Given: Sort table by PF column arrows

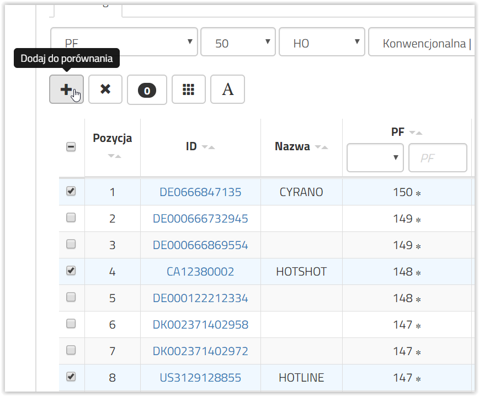Looking at the screenshot, I should 416,133.
